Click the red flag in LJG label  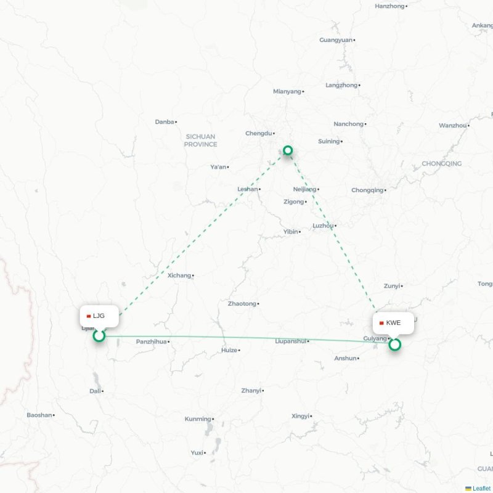pos(89,316)
